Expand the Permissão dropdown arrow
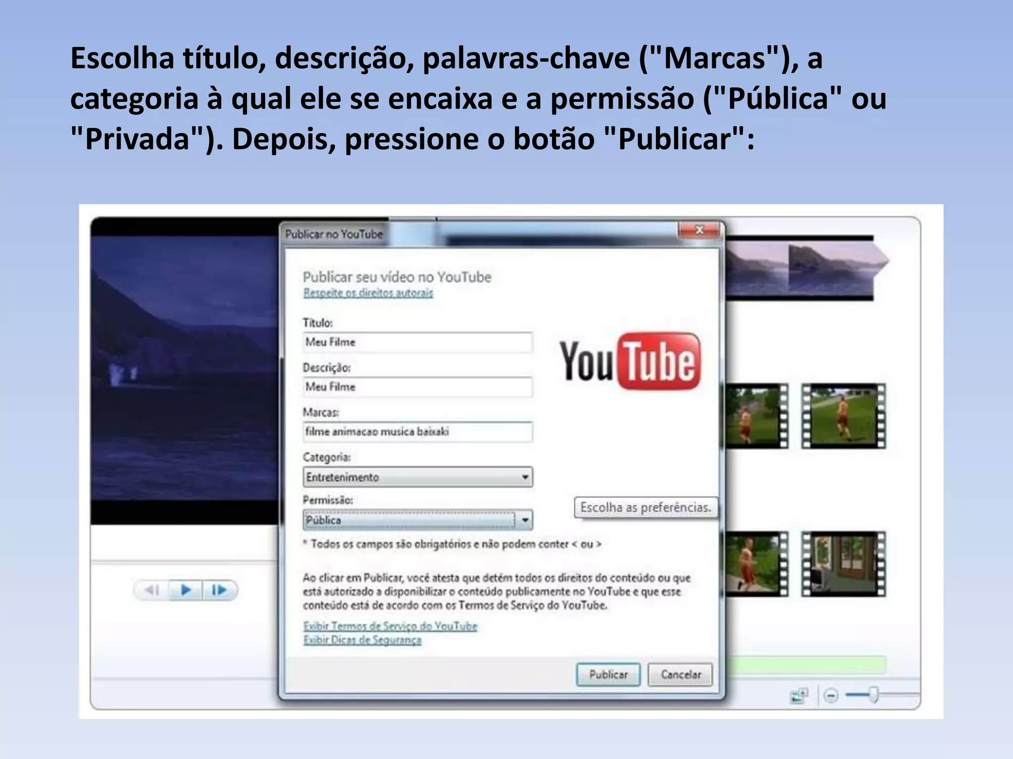Viewport: 1013px width, 759px height. point(525,520)
